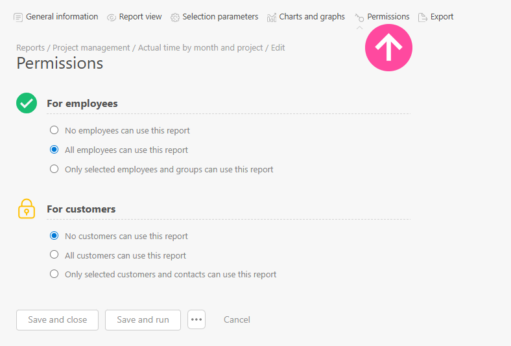Open the three-dots more actions menu
The width and height of the screenshot is (511, 346).
click(x=196, y=319)
